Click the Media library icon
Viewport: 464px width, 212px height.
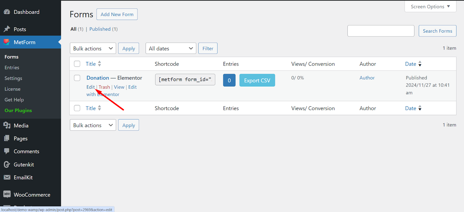coord(7,126)
